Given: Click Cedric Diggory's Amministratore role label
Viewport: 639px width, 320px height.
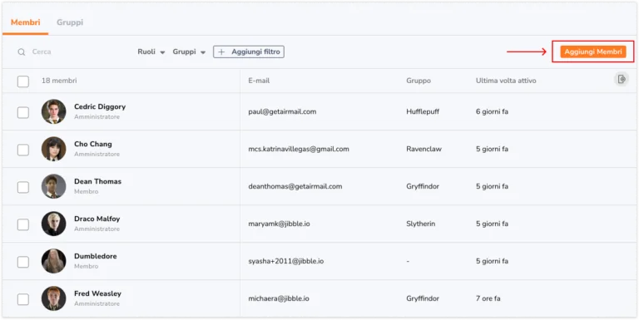Looking at the screenshot, I should coord(97,117).
